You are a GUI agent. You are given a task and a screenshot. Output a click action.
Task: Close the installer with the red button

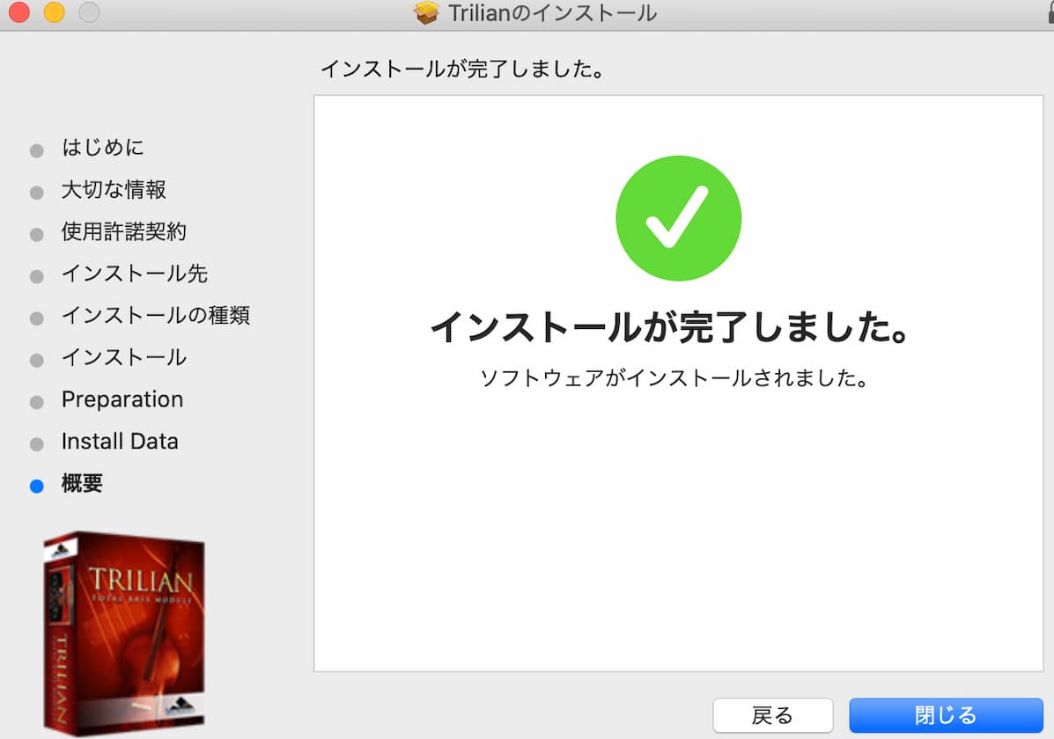(18, 11)
